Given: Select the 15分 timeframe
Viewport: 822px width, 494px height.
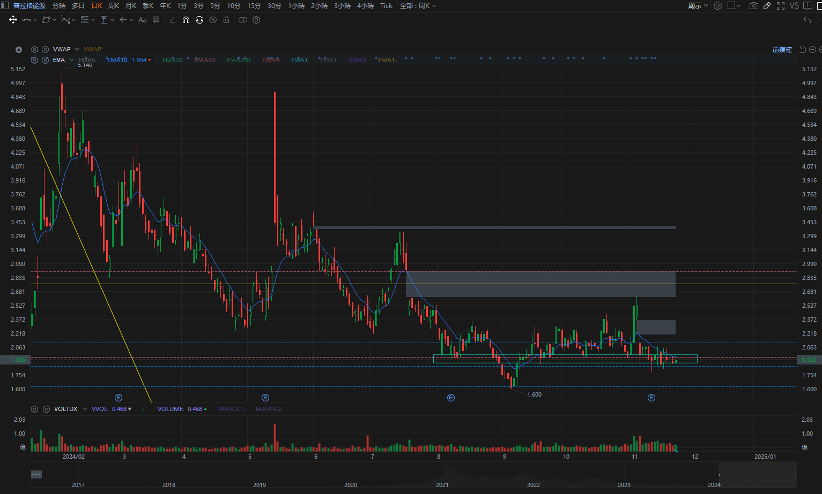Looking at the screenshot, I should pyautogui.click(x=254, y=5).
